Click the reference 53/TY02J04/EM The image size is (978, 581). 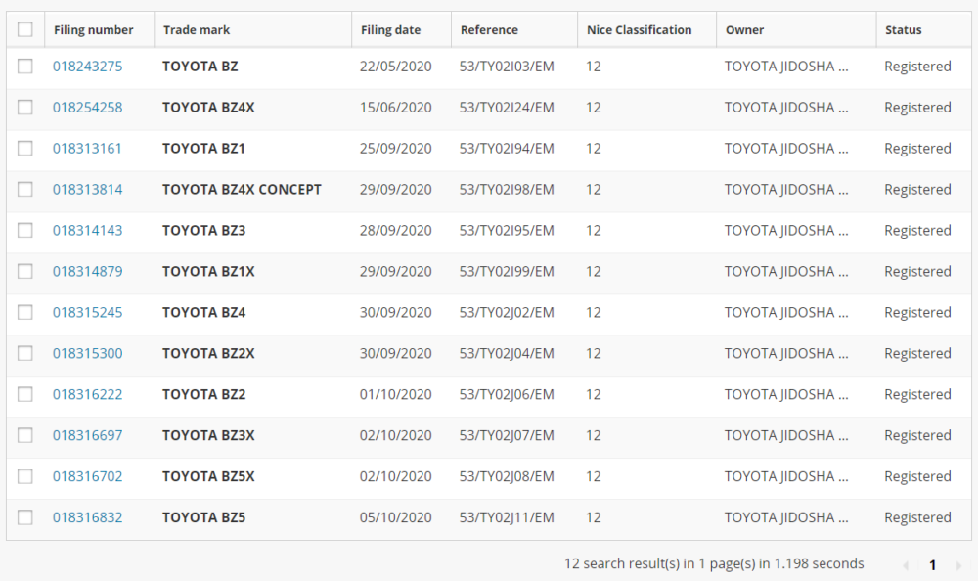point(507,353)
